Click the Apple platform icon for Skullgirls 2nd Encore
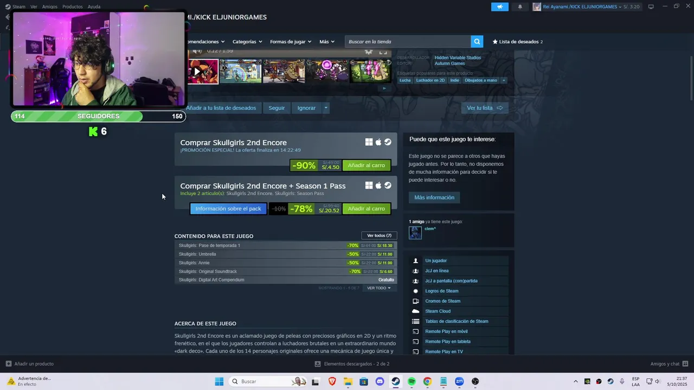 coord(378,142)
